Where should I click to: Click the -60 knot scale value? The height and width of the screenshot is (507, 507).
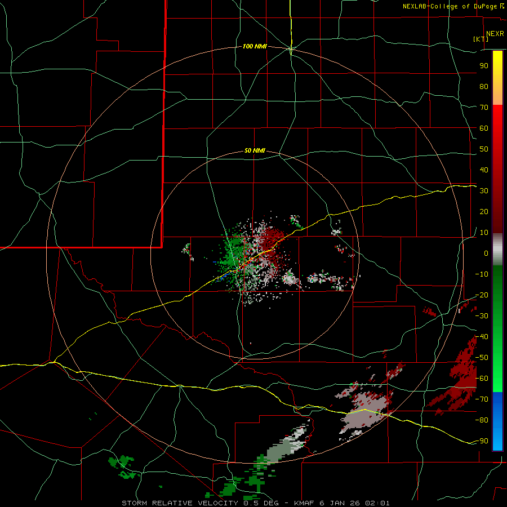click(x=482, y=379)
